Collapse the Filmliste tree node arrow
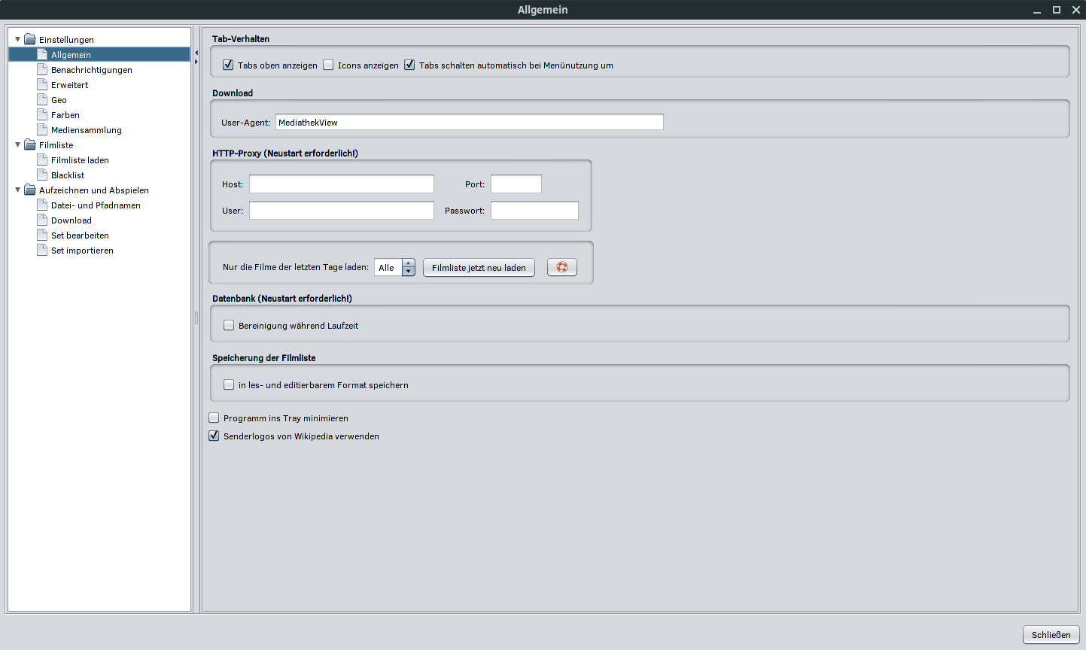The width and height of the screenshot is (1086, 650). click(x=18, y=144)
